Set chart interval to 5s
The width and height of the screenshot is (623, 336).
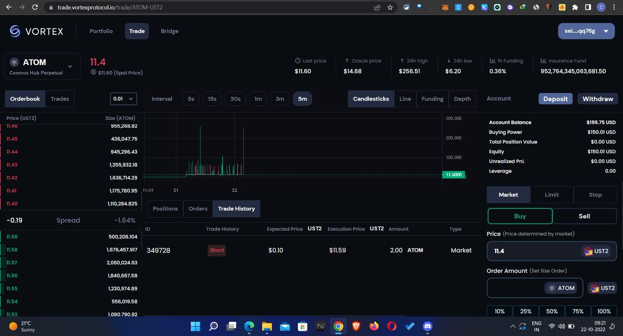click(x=191, y=99)
